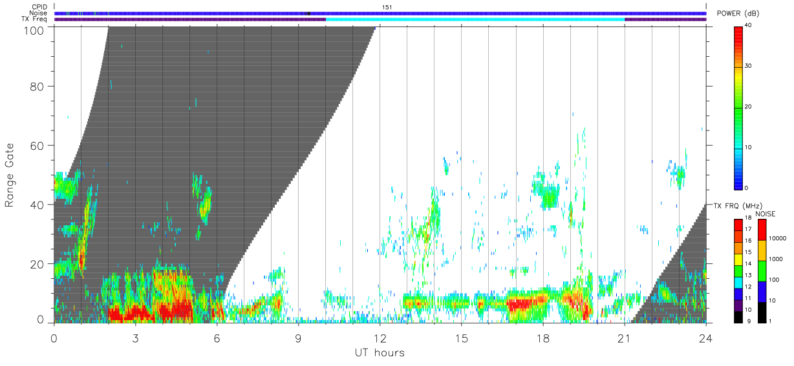
Task: Click the 'UT hours' x-axis title
Action: pyautogui.click(x=380, y=353)
